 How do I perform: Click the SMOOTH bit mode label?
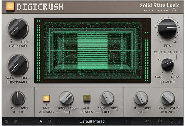[175, 52]
